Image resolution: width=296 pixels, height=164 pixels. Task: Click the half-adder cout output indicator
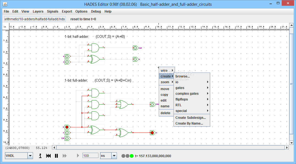135,48
